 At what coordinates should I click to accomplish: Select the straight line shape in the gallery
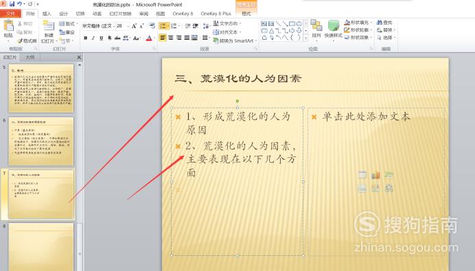[278, 23]
